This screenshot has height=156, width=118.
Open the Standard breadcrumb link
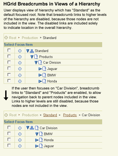[50, 115]
